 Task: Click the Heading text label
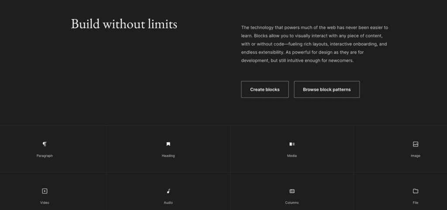pyautogui.click(x=168, y=156)
